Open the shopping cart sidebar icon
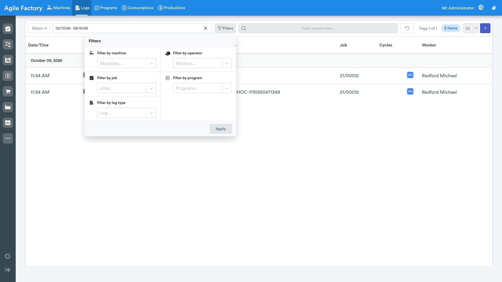 point(8,91)
